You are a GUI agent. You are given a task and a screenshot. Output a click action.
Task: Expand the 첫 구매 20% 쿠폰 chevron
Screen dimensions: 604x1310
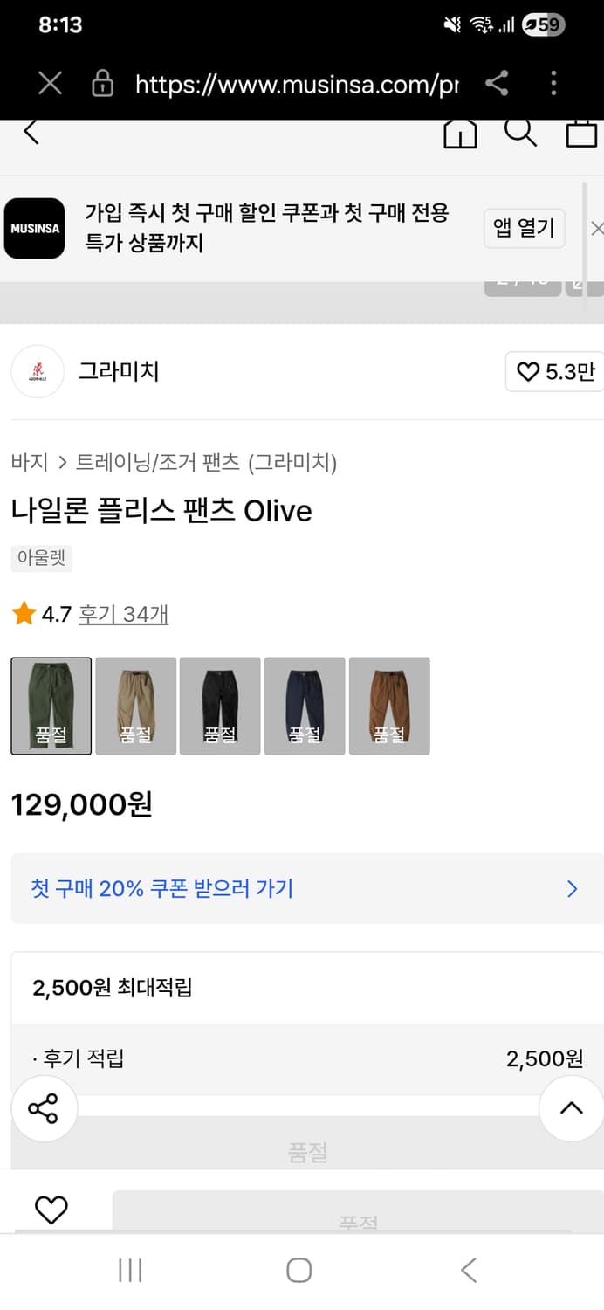point(572,888)
